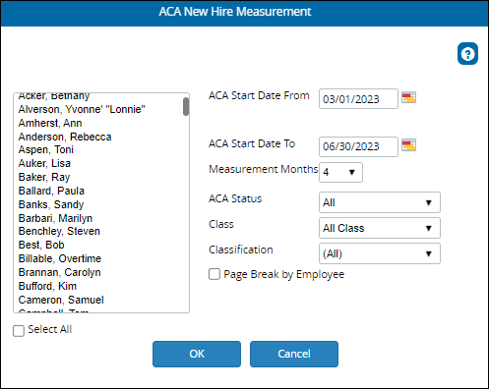Viewport: 489px width, 389px height.
Task: Select employee Banks, Sandy
Action: coord(51,204)
